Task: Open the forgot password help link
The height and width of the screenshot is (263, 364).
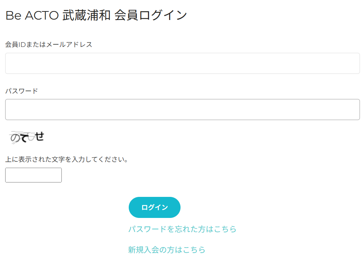Action: 182,229
